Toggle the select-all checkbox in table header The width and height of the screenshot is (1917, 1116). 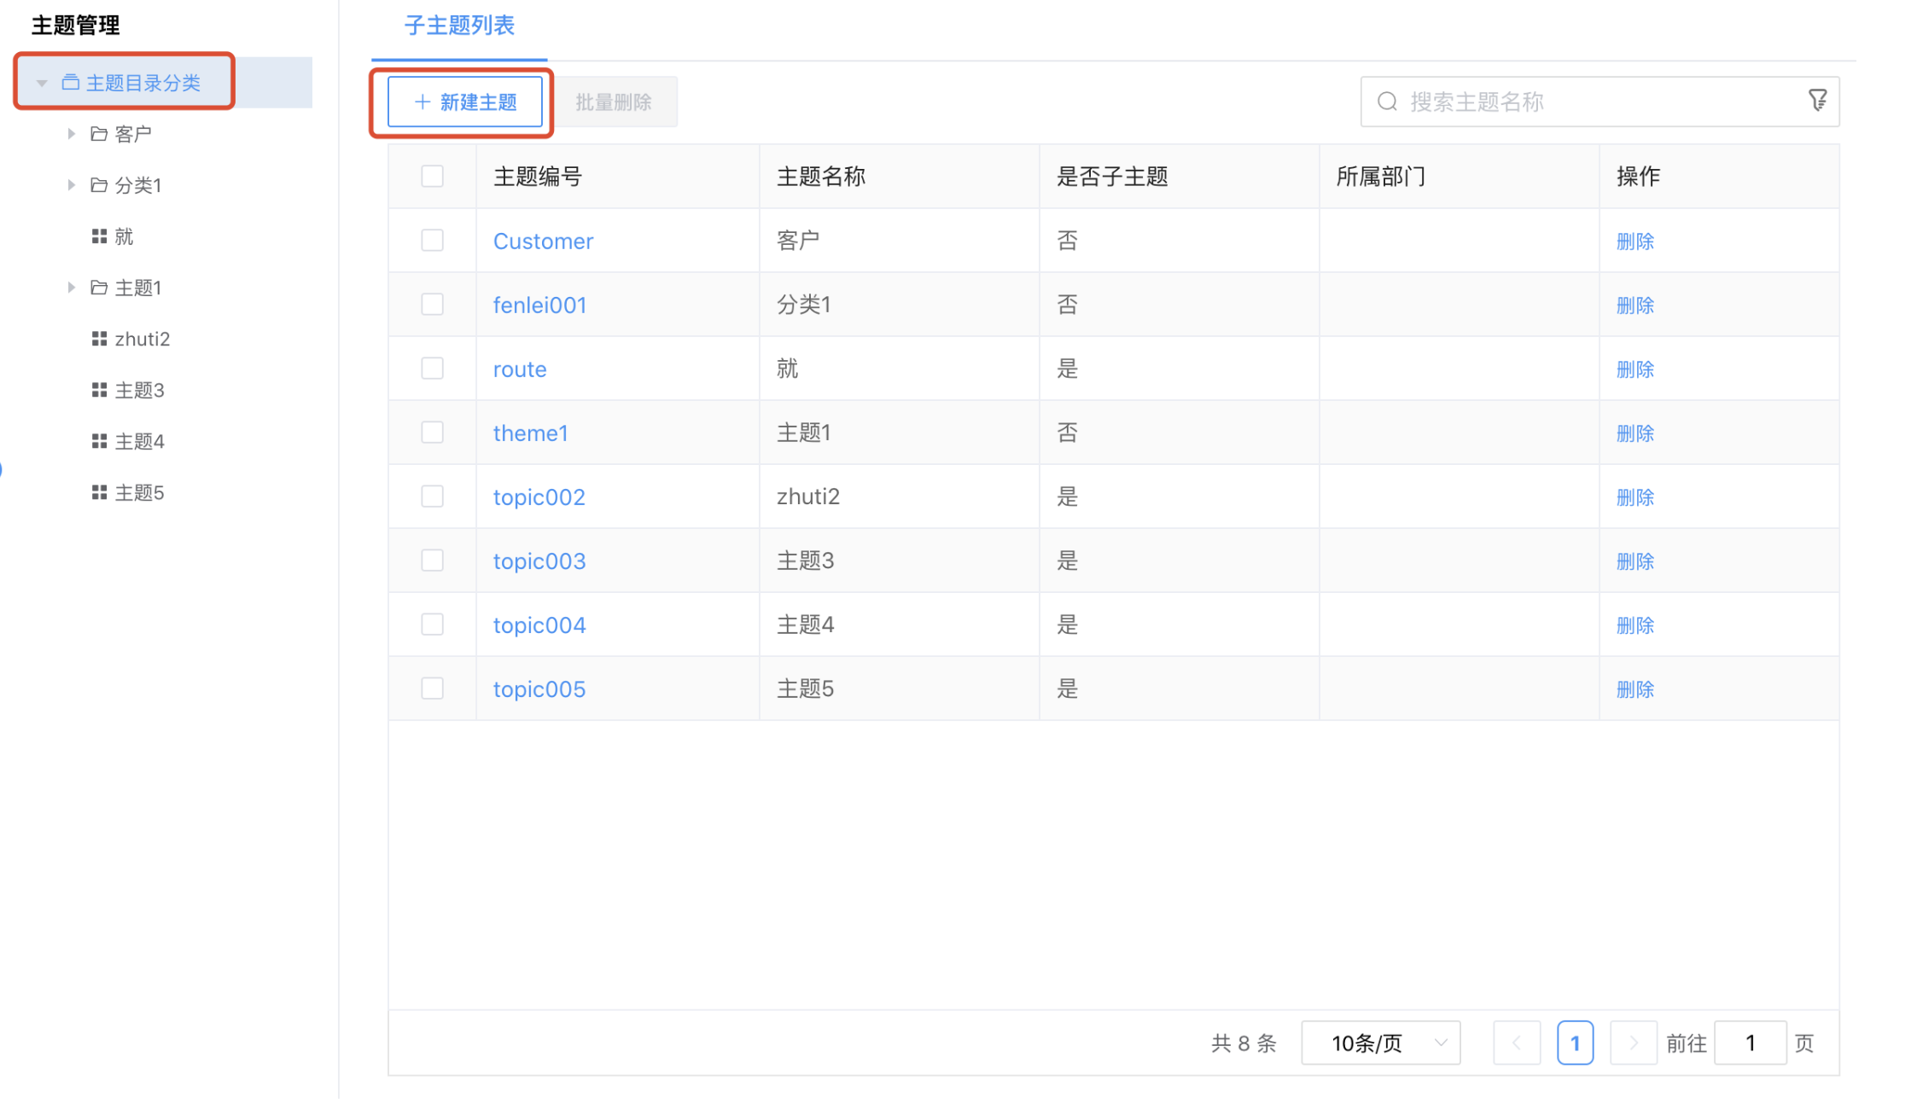[x=432, y=176]
